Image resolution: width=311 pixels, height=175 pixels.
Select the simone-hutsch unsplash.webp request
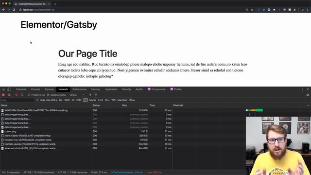click(86, 148)
